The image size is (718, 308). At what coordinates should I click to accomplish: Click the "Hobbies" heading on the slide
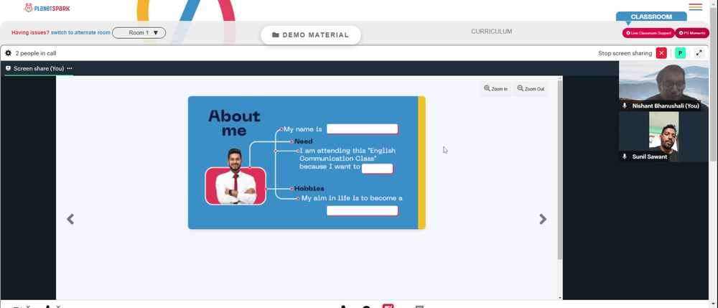coord(309,188)
